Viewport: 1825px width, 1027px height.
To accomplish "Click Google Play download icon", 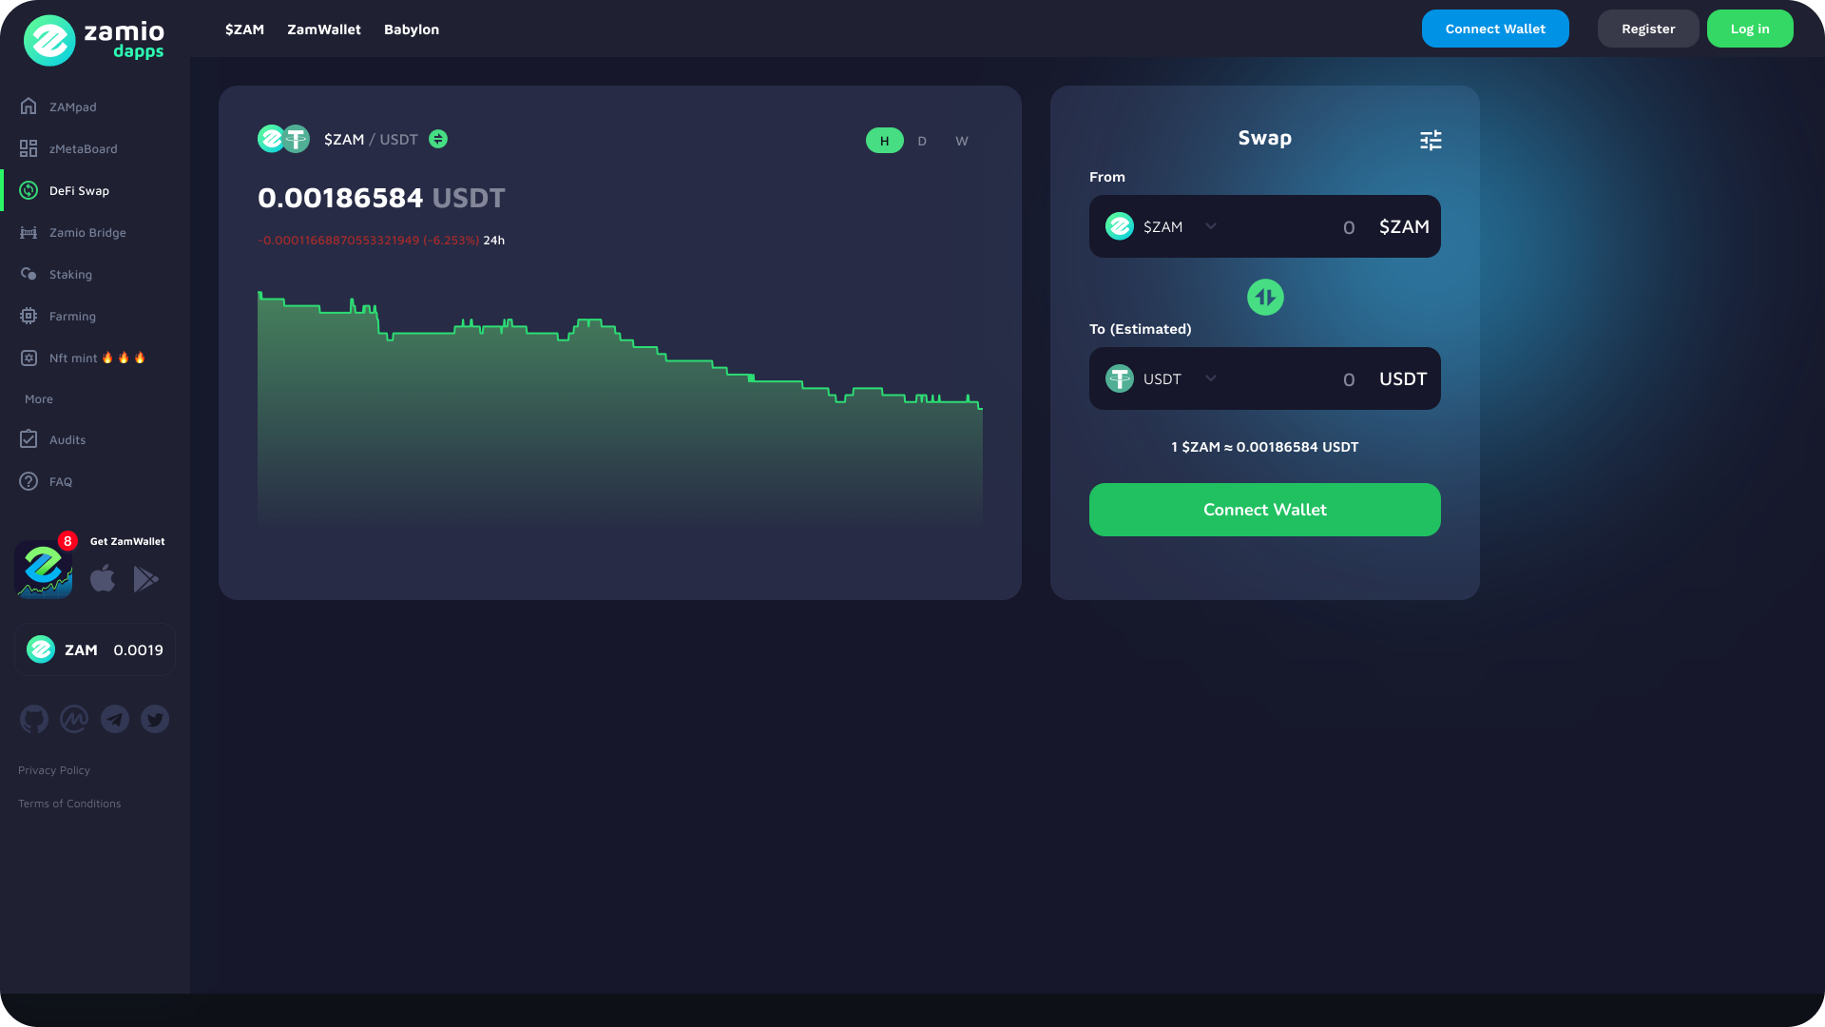I will 145,578.
